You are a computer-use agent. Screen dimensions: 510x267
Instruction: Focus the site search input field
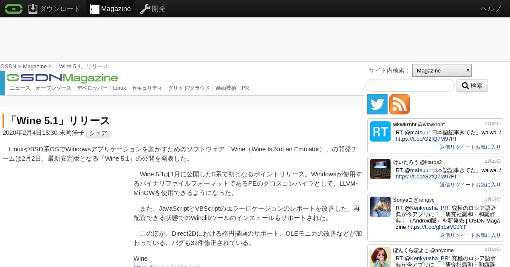tap(410, 85)
